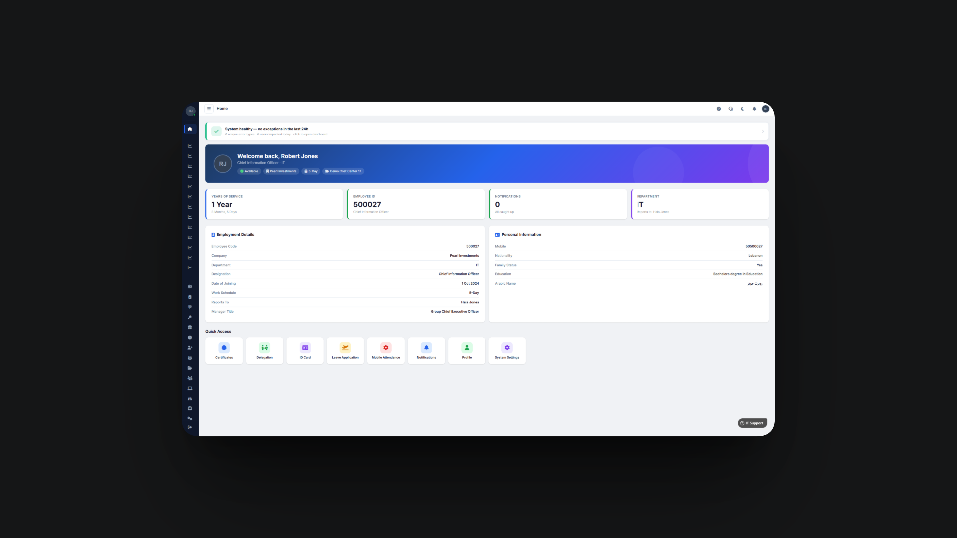The width and height of the screenshot is (957, 538).
Task: Open the laptop icon in the sidebar
Action: coord(190,388)
